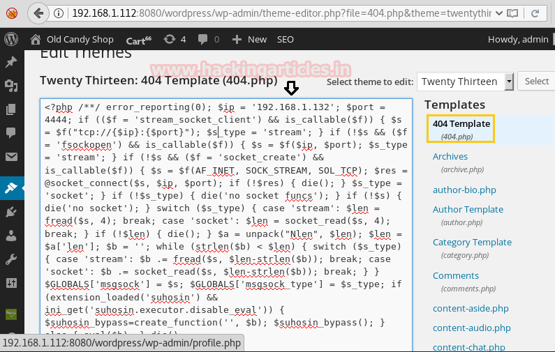Visit site via Old Candy Shop home icon
The width and height of the screenshot is (555, 352).
pos(36,39)
